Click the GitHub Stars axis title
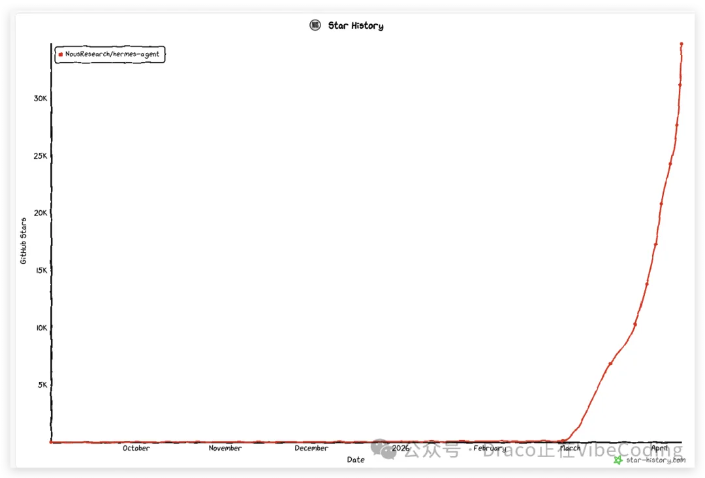This screenshot has width=705, height=478. pyautogui.click(x=23, y=240)
